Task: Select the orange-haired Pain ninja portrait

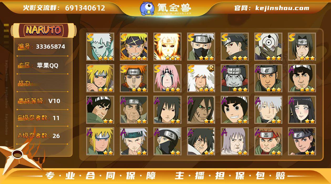Action: pyautogui.click(x=134, y=78)
